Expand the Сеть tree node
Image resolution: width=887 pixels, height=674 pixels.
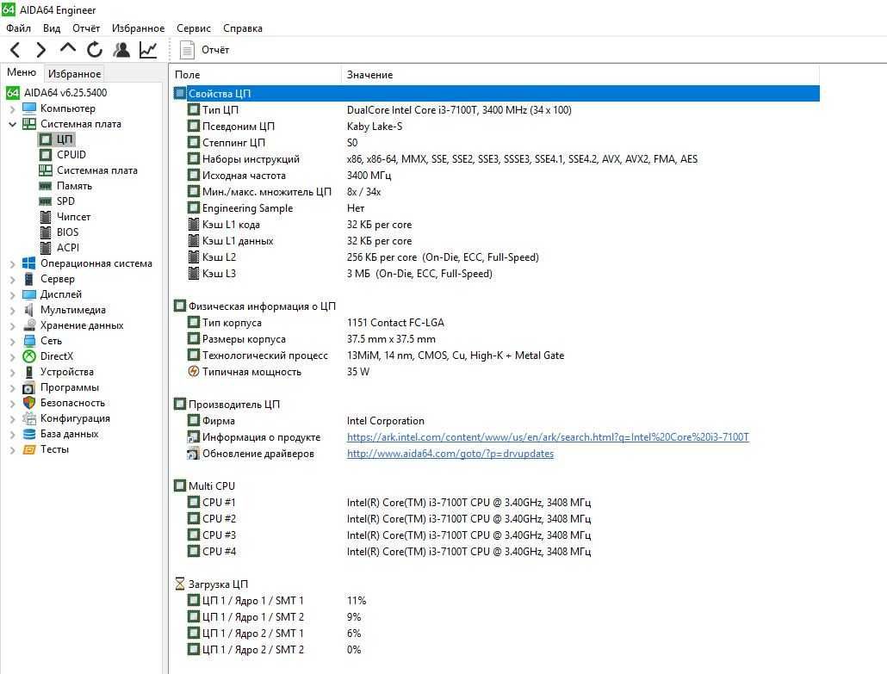tap(12, 341)
